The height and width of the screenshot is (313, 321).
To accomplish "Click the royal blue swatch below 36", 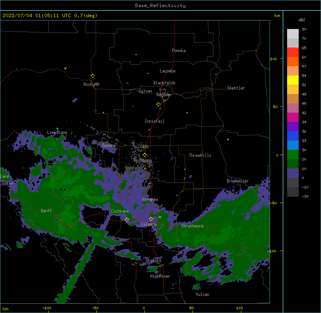I will click(293, 136).
